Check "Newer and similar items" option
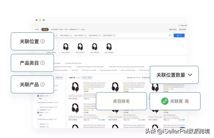Viewport: 214px width, 138px height. [119, 70]
